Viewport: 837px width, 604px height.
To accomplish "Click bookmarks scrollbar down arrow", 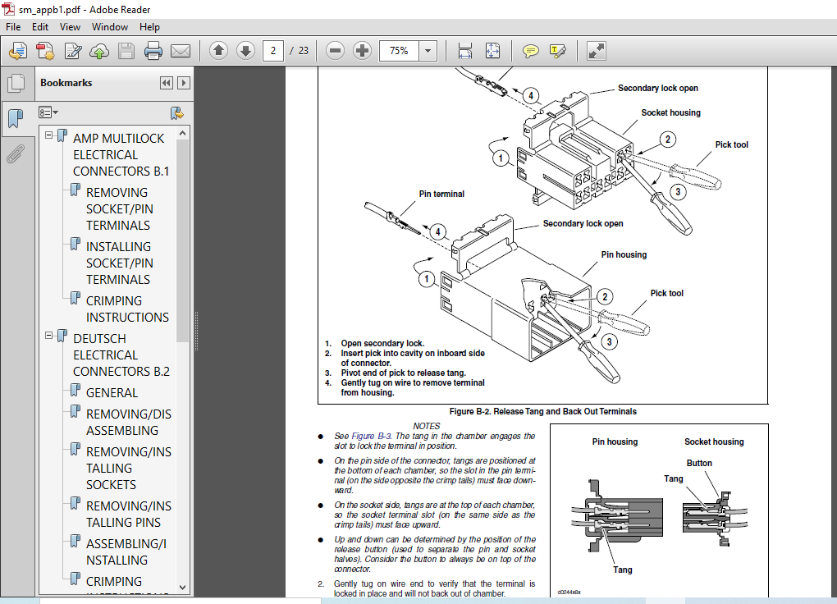I will [183, 588].
